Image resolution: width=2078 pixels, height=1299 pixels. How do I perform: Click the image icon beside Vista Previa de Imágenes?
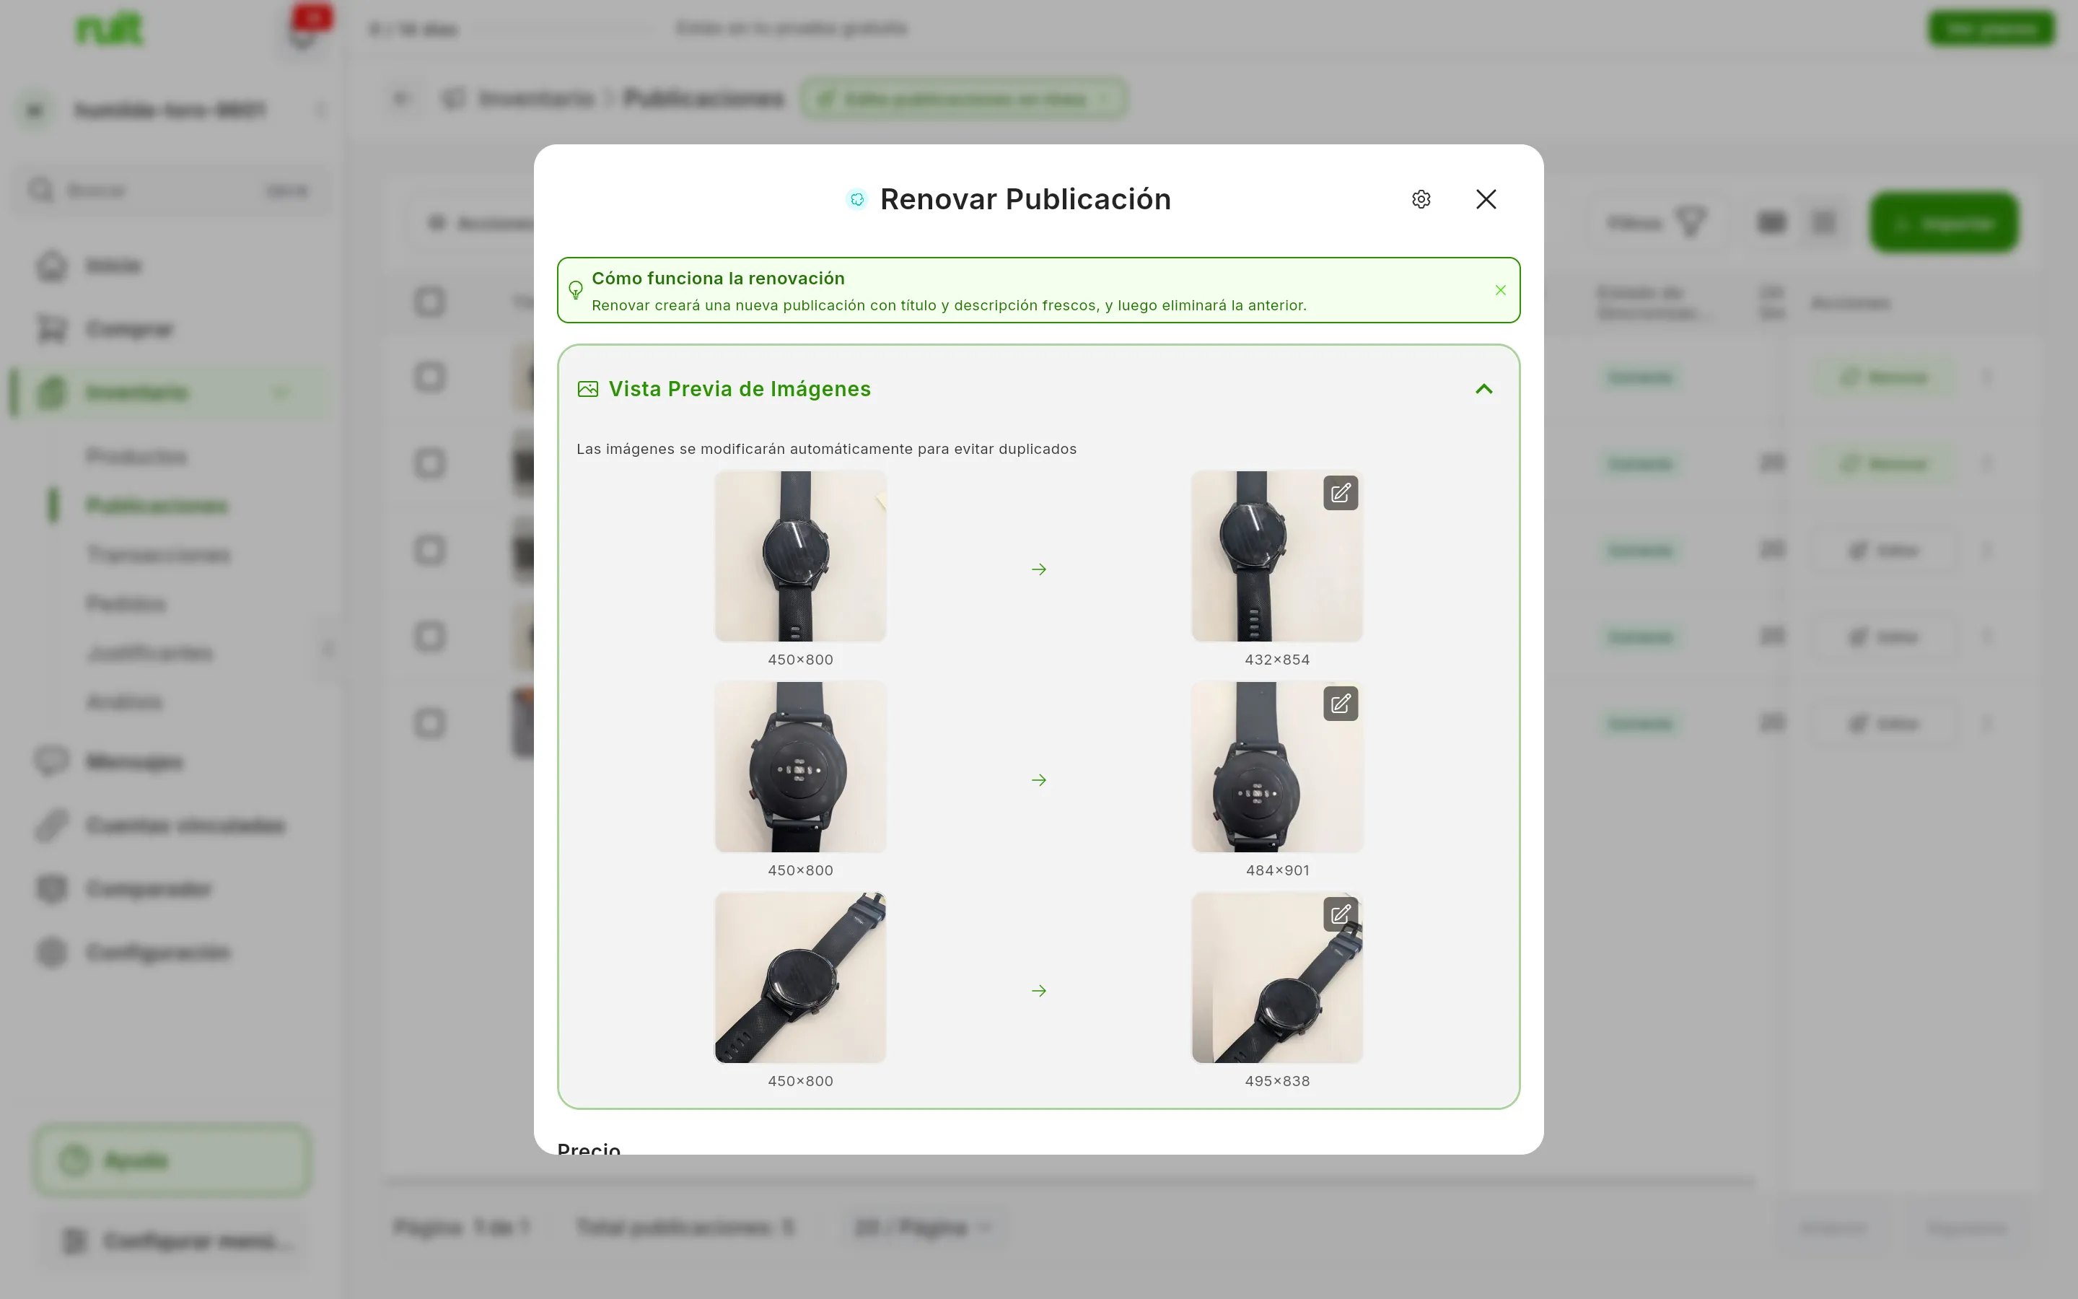pyautogui.click(x=587, y=389)
